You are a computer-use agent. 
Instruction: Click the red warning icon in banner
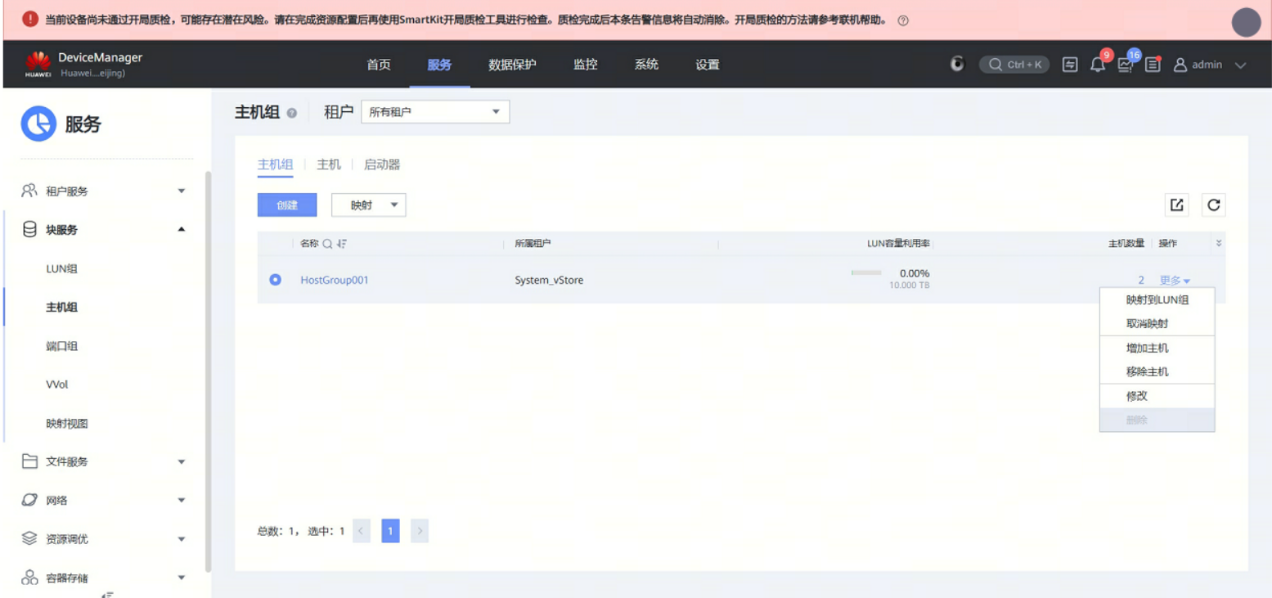click(x=30, y=19)
